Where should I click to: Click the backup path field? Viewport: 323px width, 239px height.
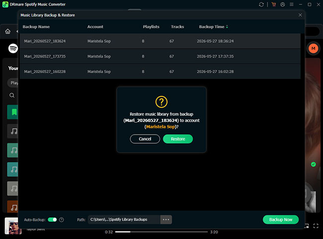(x=124, y=220)
